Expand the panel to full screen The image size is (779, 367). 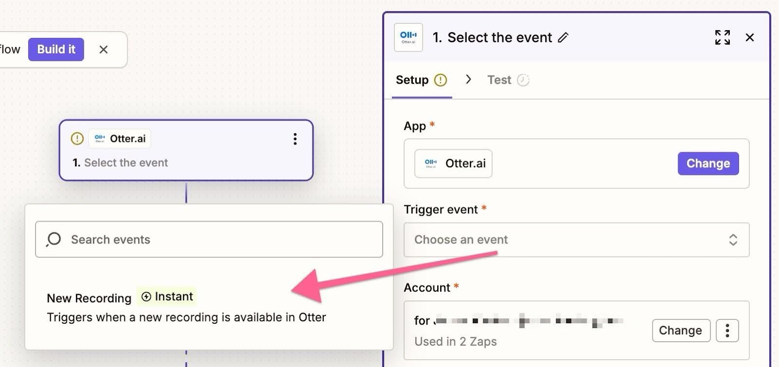pos(723,37)
